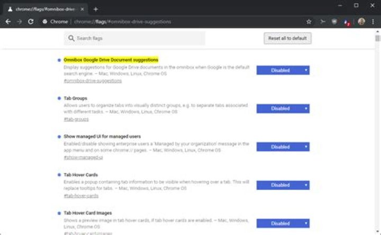Open the Tab Hover Cards dropdown
The width and height of the screenshot is (381, 235).
click(x=283, y=185)
